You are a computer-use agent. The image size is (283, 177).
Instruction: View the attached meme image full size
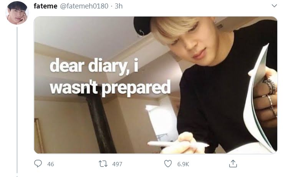156,85
